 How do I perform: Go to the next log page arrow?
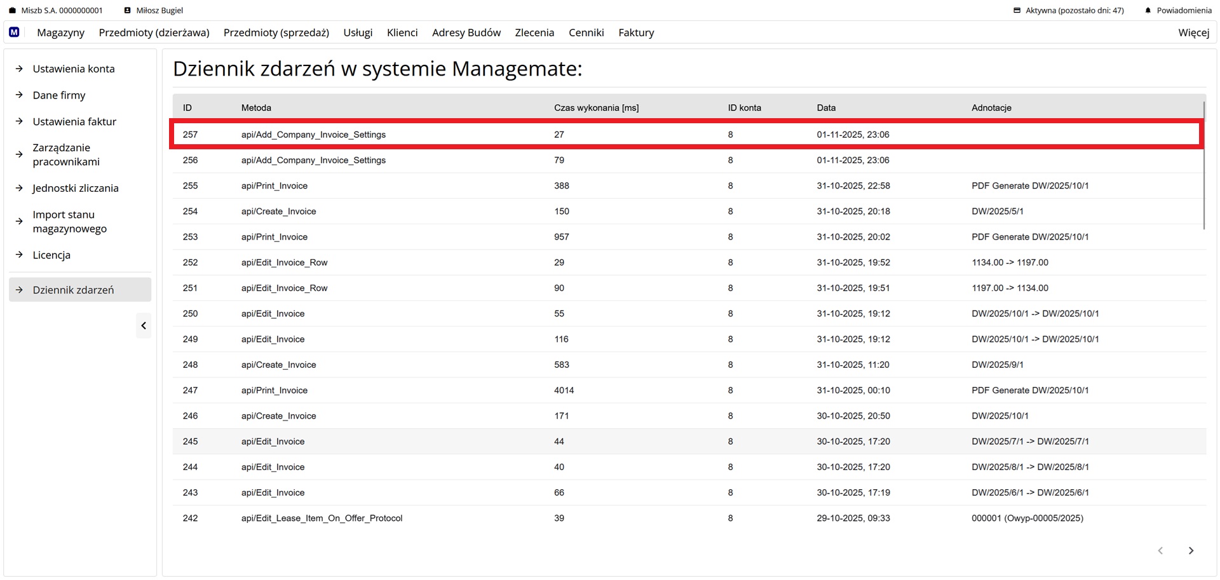pyautogui.click(x=1191, y=551)
